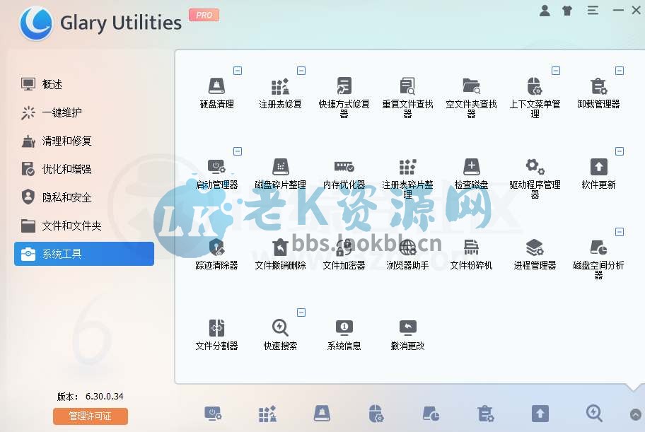Image resolution: width=645 pixels, height=432 pixels.
Task: Launch the 文件加密器 file encrypter
Action: click(x=344, y=255)
